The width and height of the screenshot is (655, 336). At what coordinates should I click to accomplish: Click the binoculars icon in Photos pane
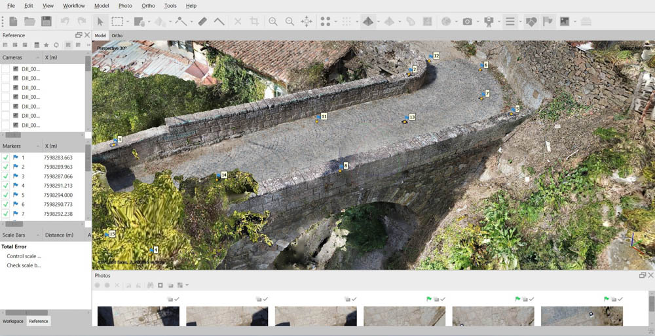tap(151, 285)
